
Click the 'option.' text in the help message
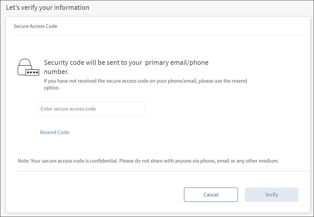click(x=52, y=88)
